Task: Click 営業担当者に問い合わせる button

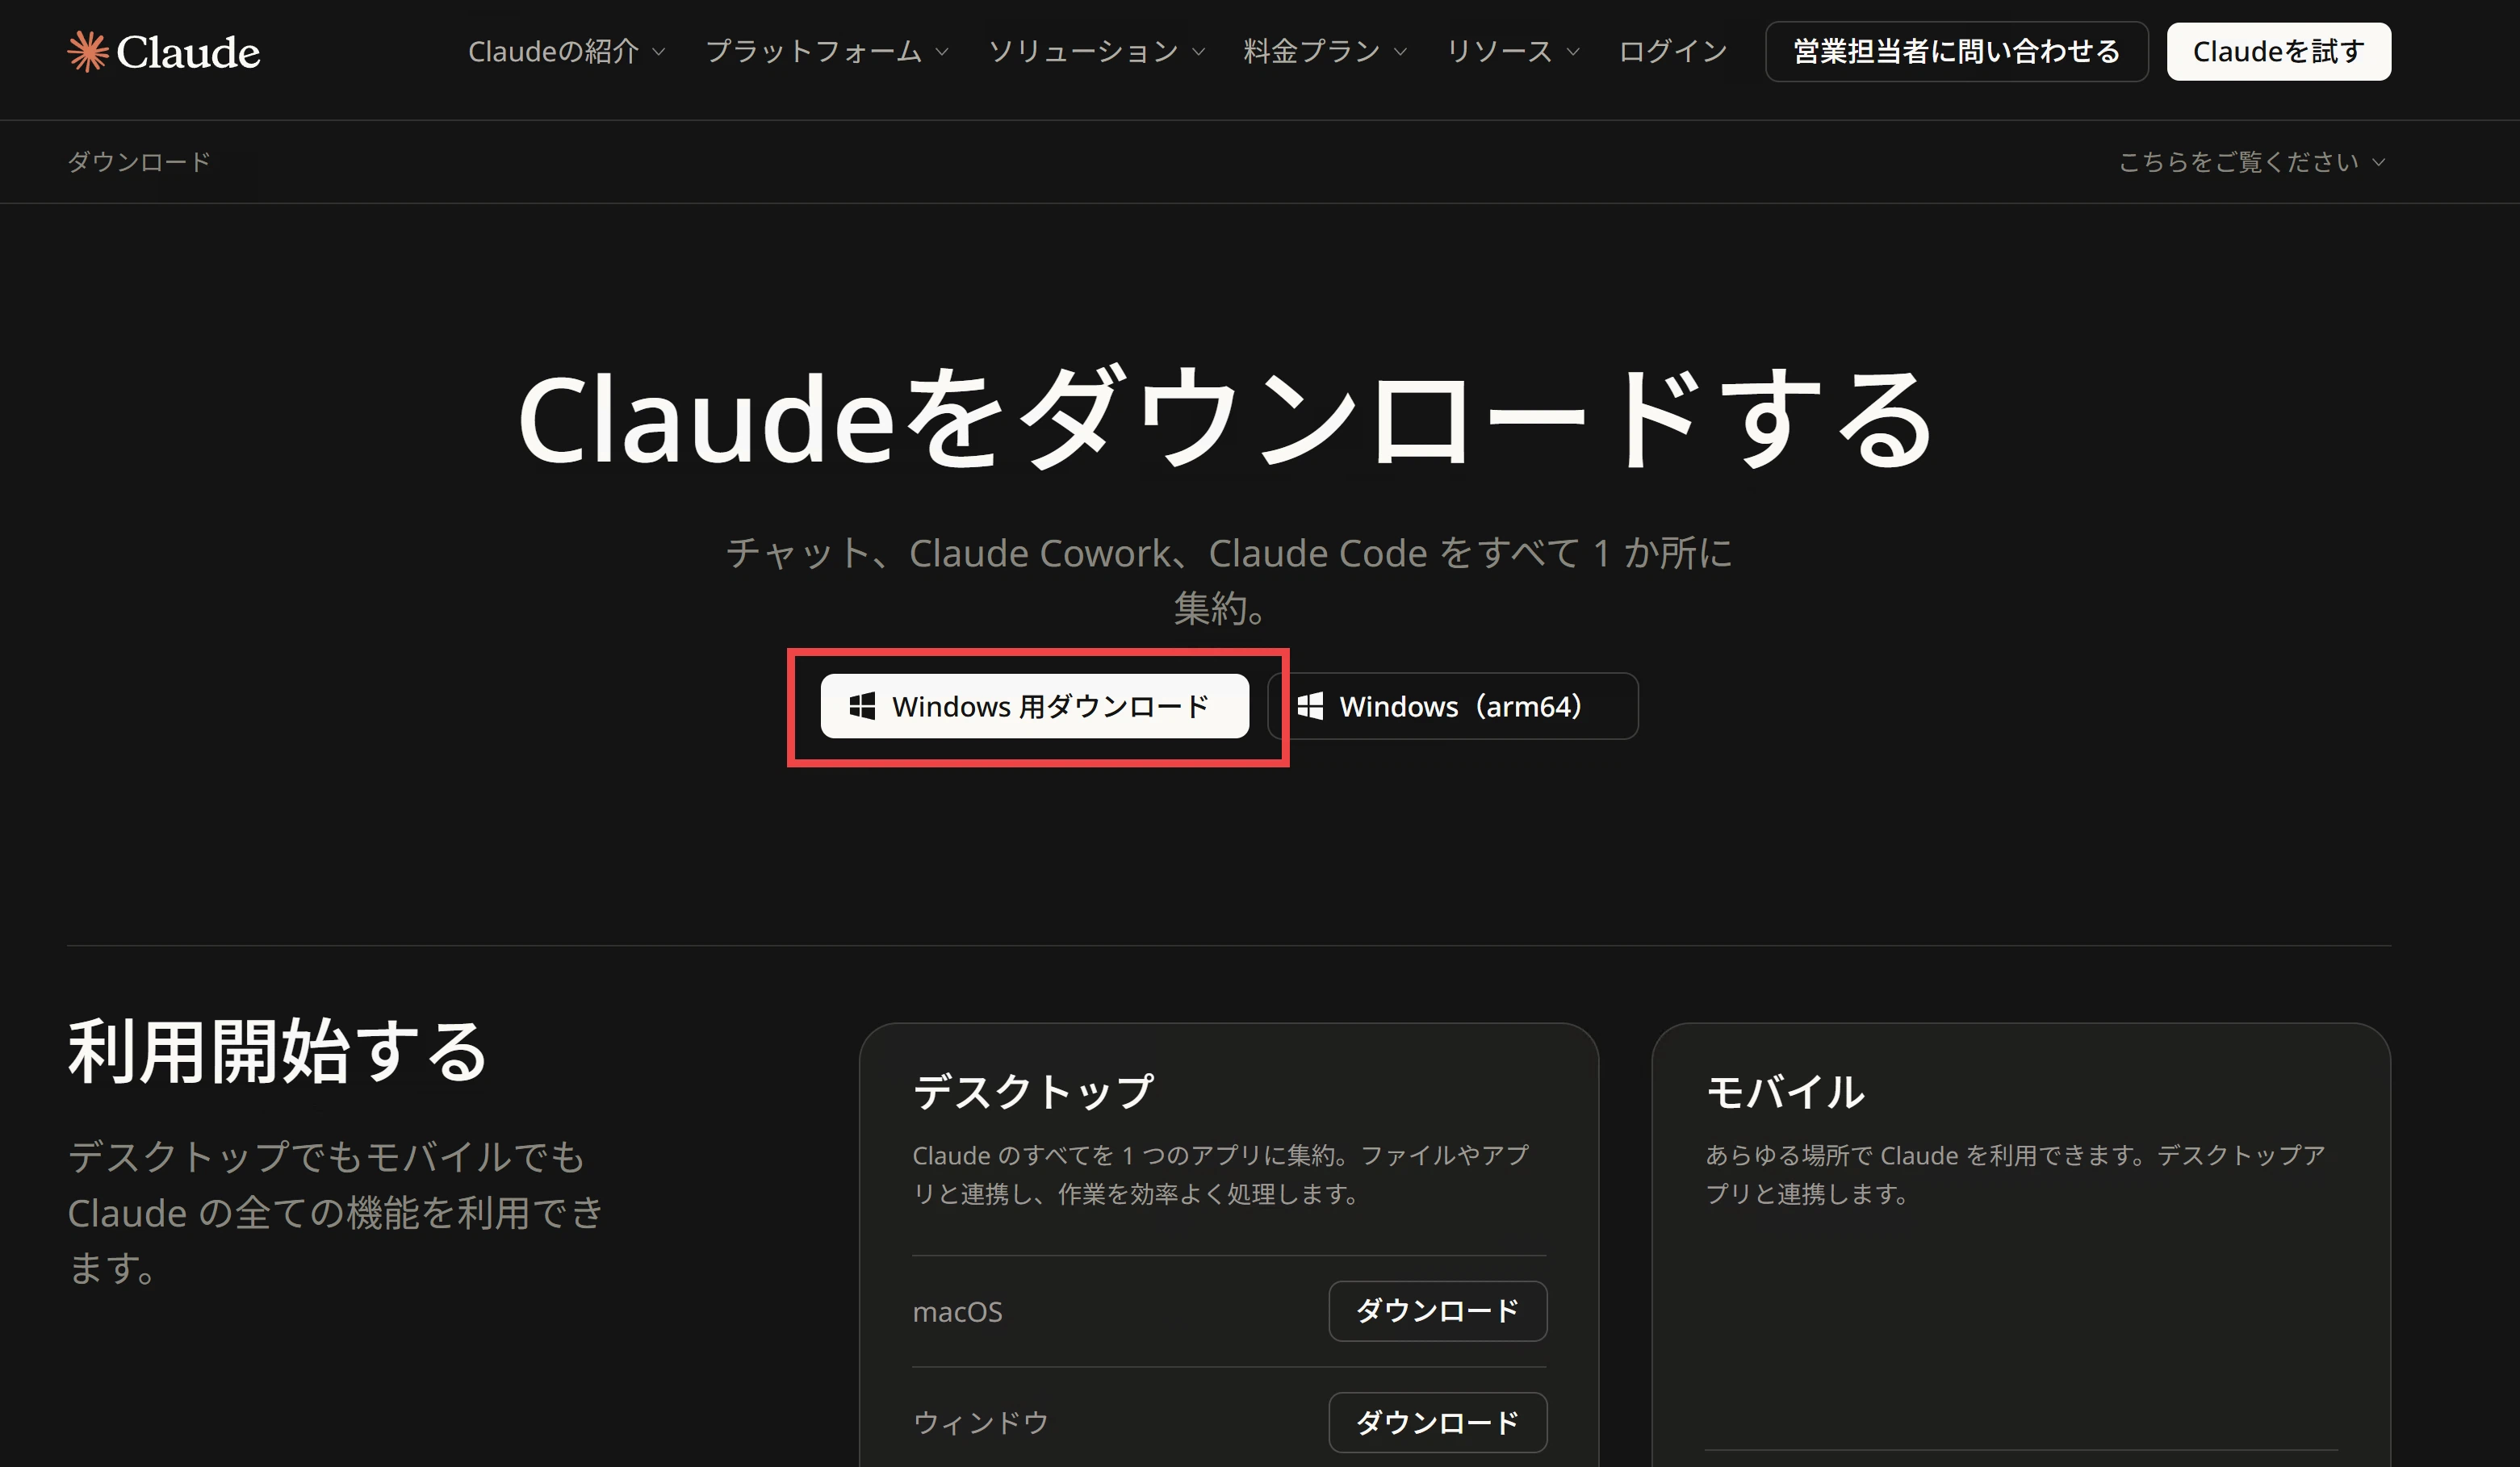Action: click(x=1956, y=51)
